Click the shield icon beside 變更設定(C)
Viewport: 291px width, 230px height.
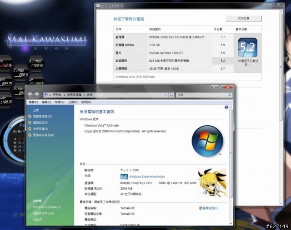pyautogui.click(x=201, y=208)
